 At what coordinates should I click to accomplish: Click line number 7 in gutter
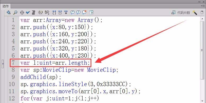coord(13,63)
